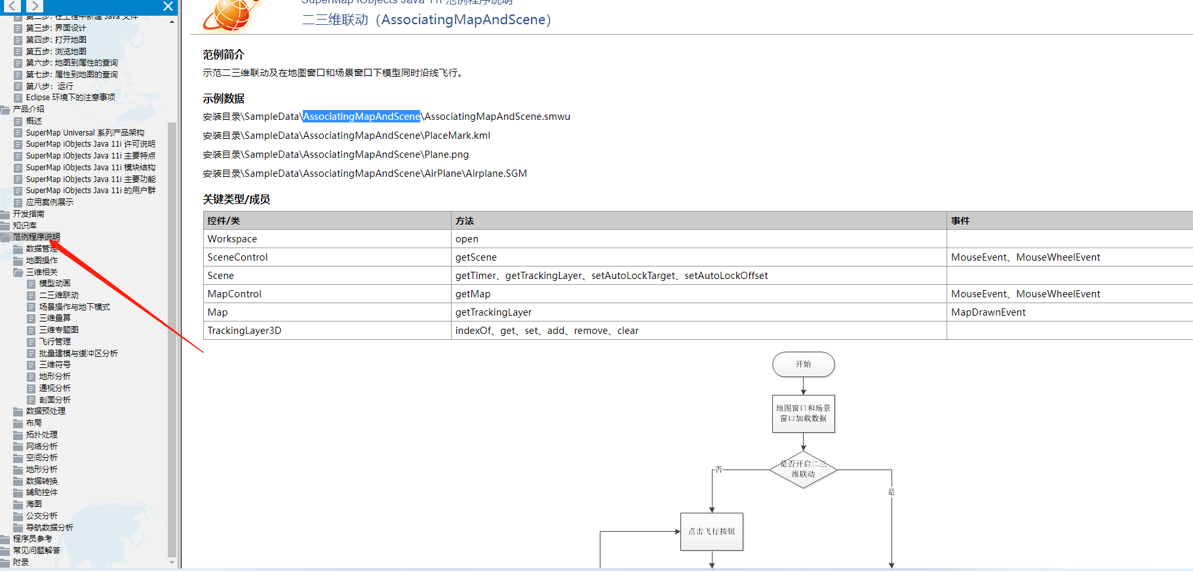Click the highlighted AssociatingMapAndScene path text
The height and width of the screenshot is (571, 1193).
pyautogui.click(x=361, y=117)
